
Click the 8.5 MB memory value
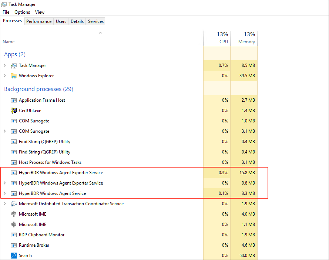[x=248, y=65]
